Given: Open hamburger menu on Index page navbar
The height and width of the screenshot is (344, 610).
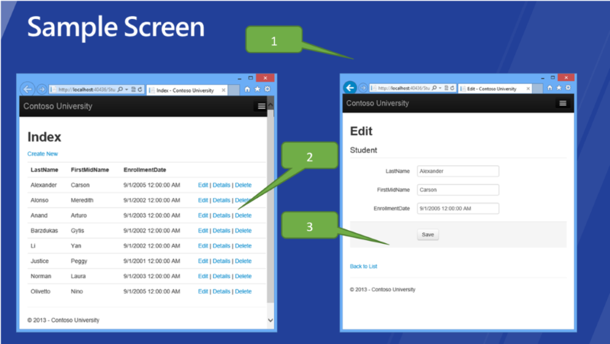Looking at the screenshot, I should (261, 106).
